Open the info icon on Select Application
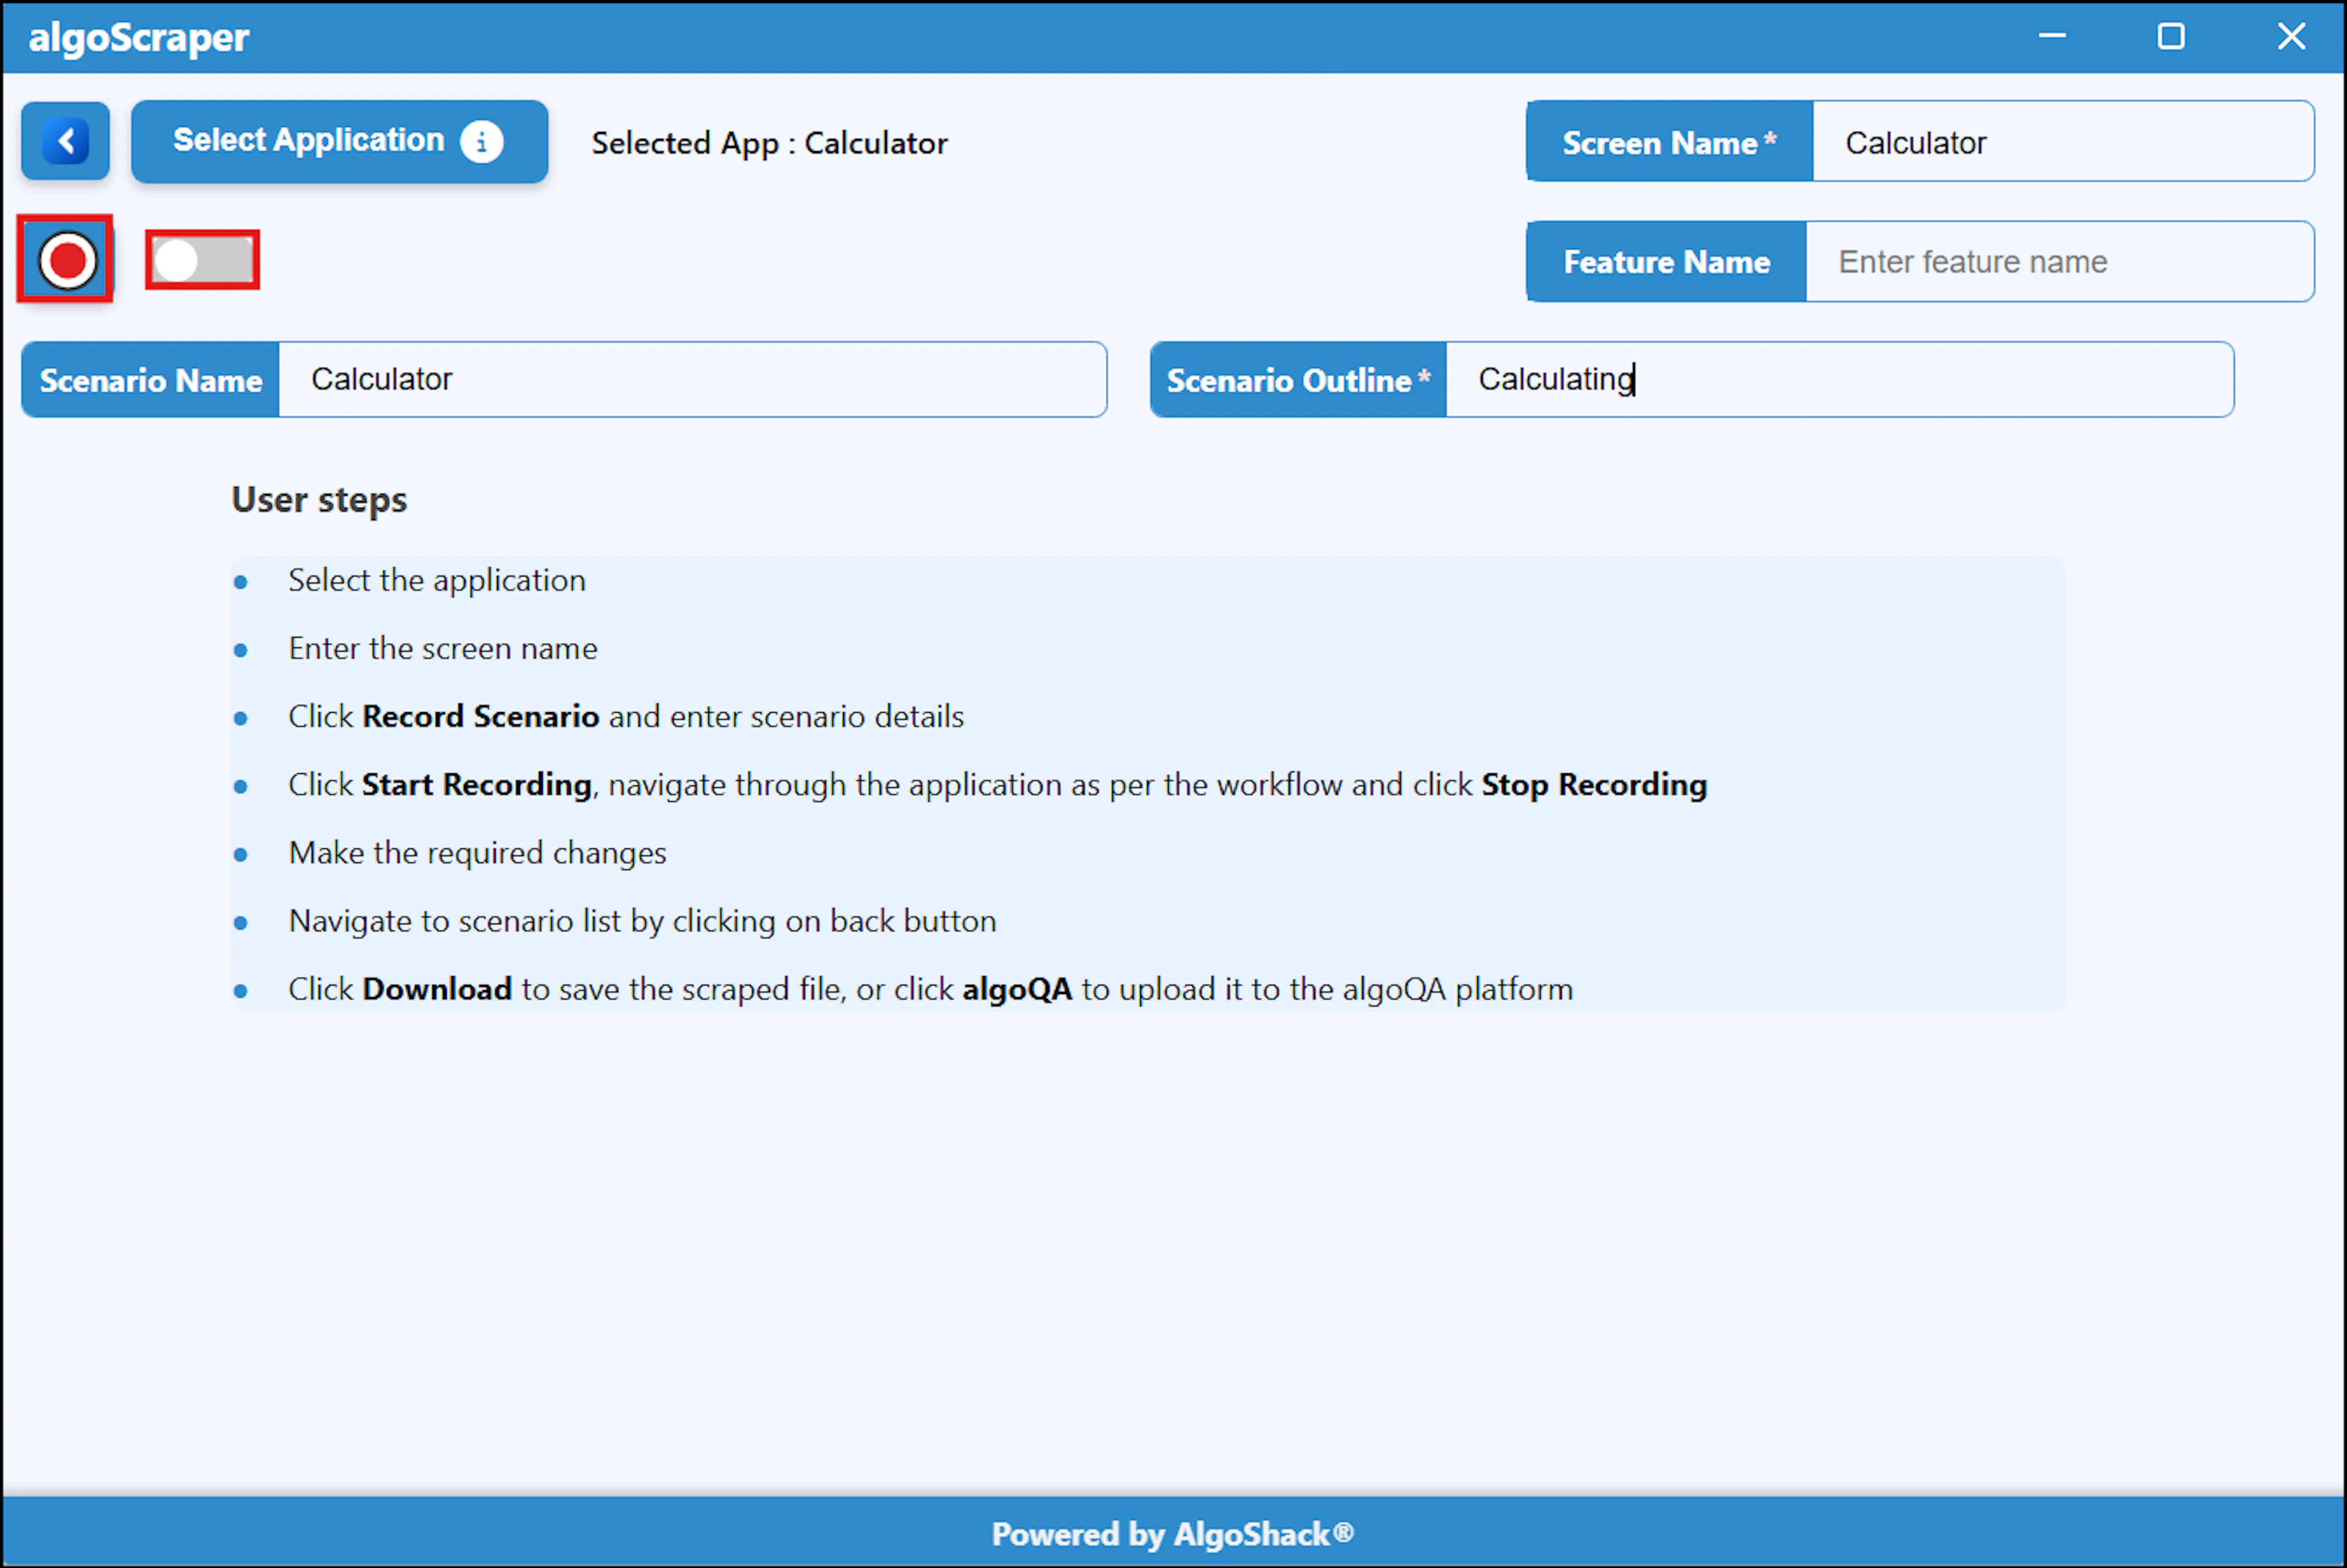The image size is (2347, 1568). click(481, 141)
